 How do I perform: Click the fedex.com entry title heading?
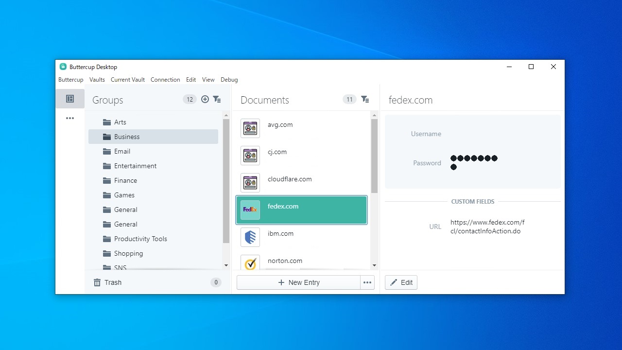[411, 100]
